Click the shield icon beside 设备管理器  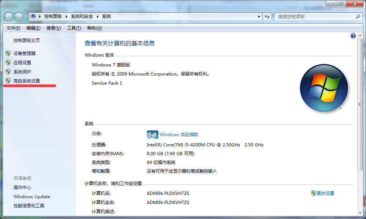click(8, 53)
